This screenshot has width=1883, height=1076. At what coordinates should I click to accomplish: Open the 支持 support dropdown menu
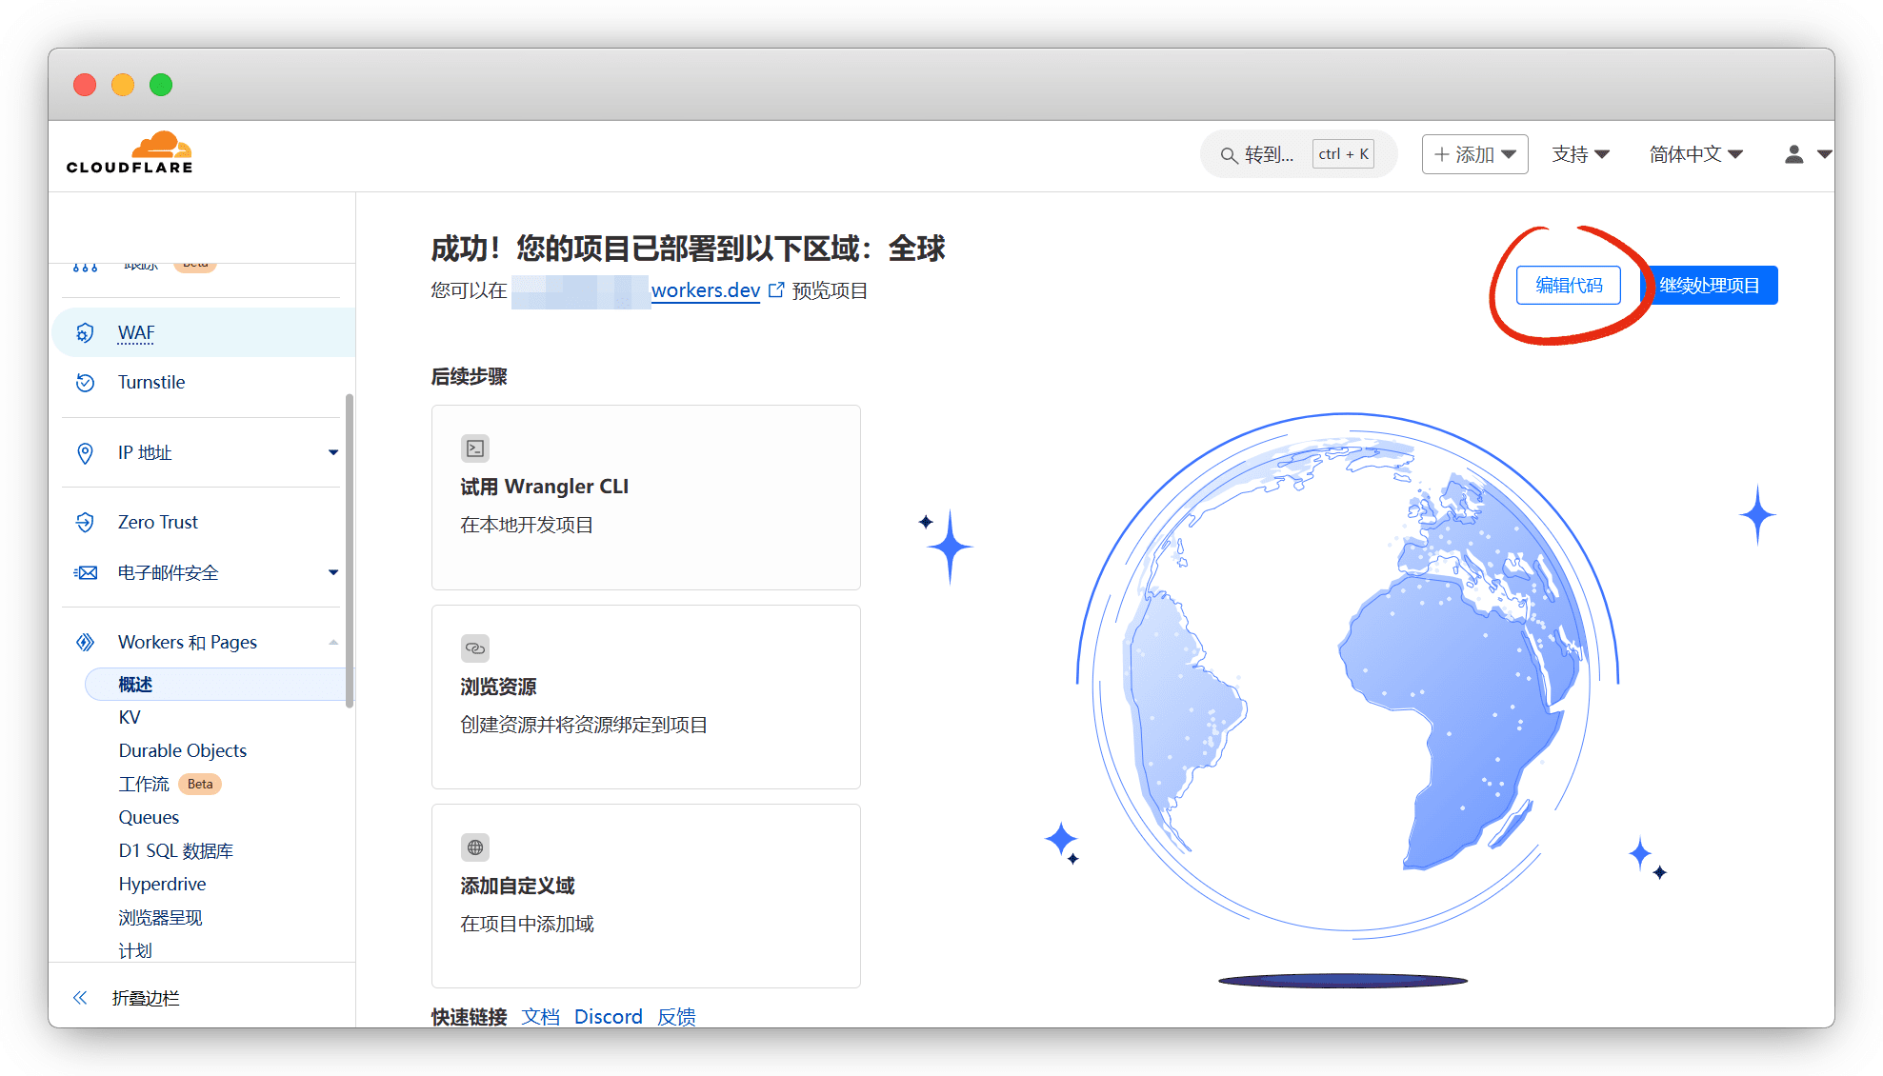coord(1580,154)
